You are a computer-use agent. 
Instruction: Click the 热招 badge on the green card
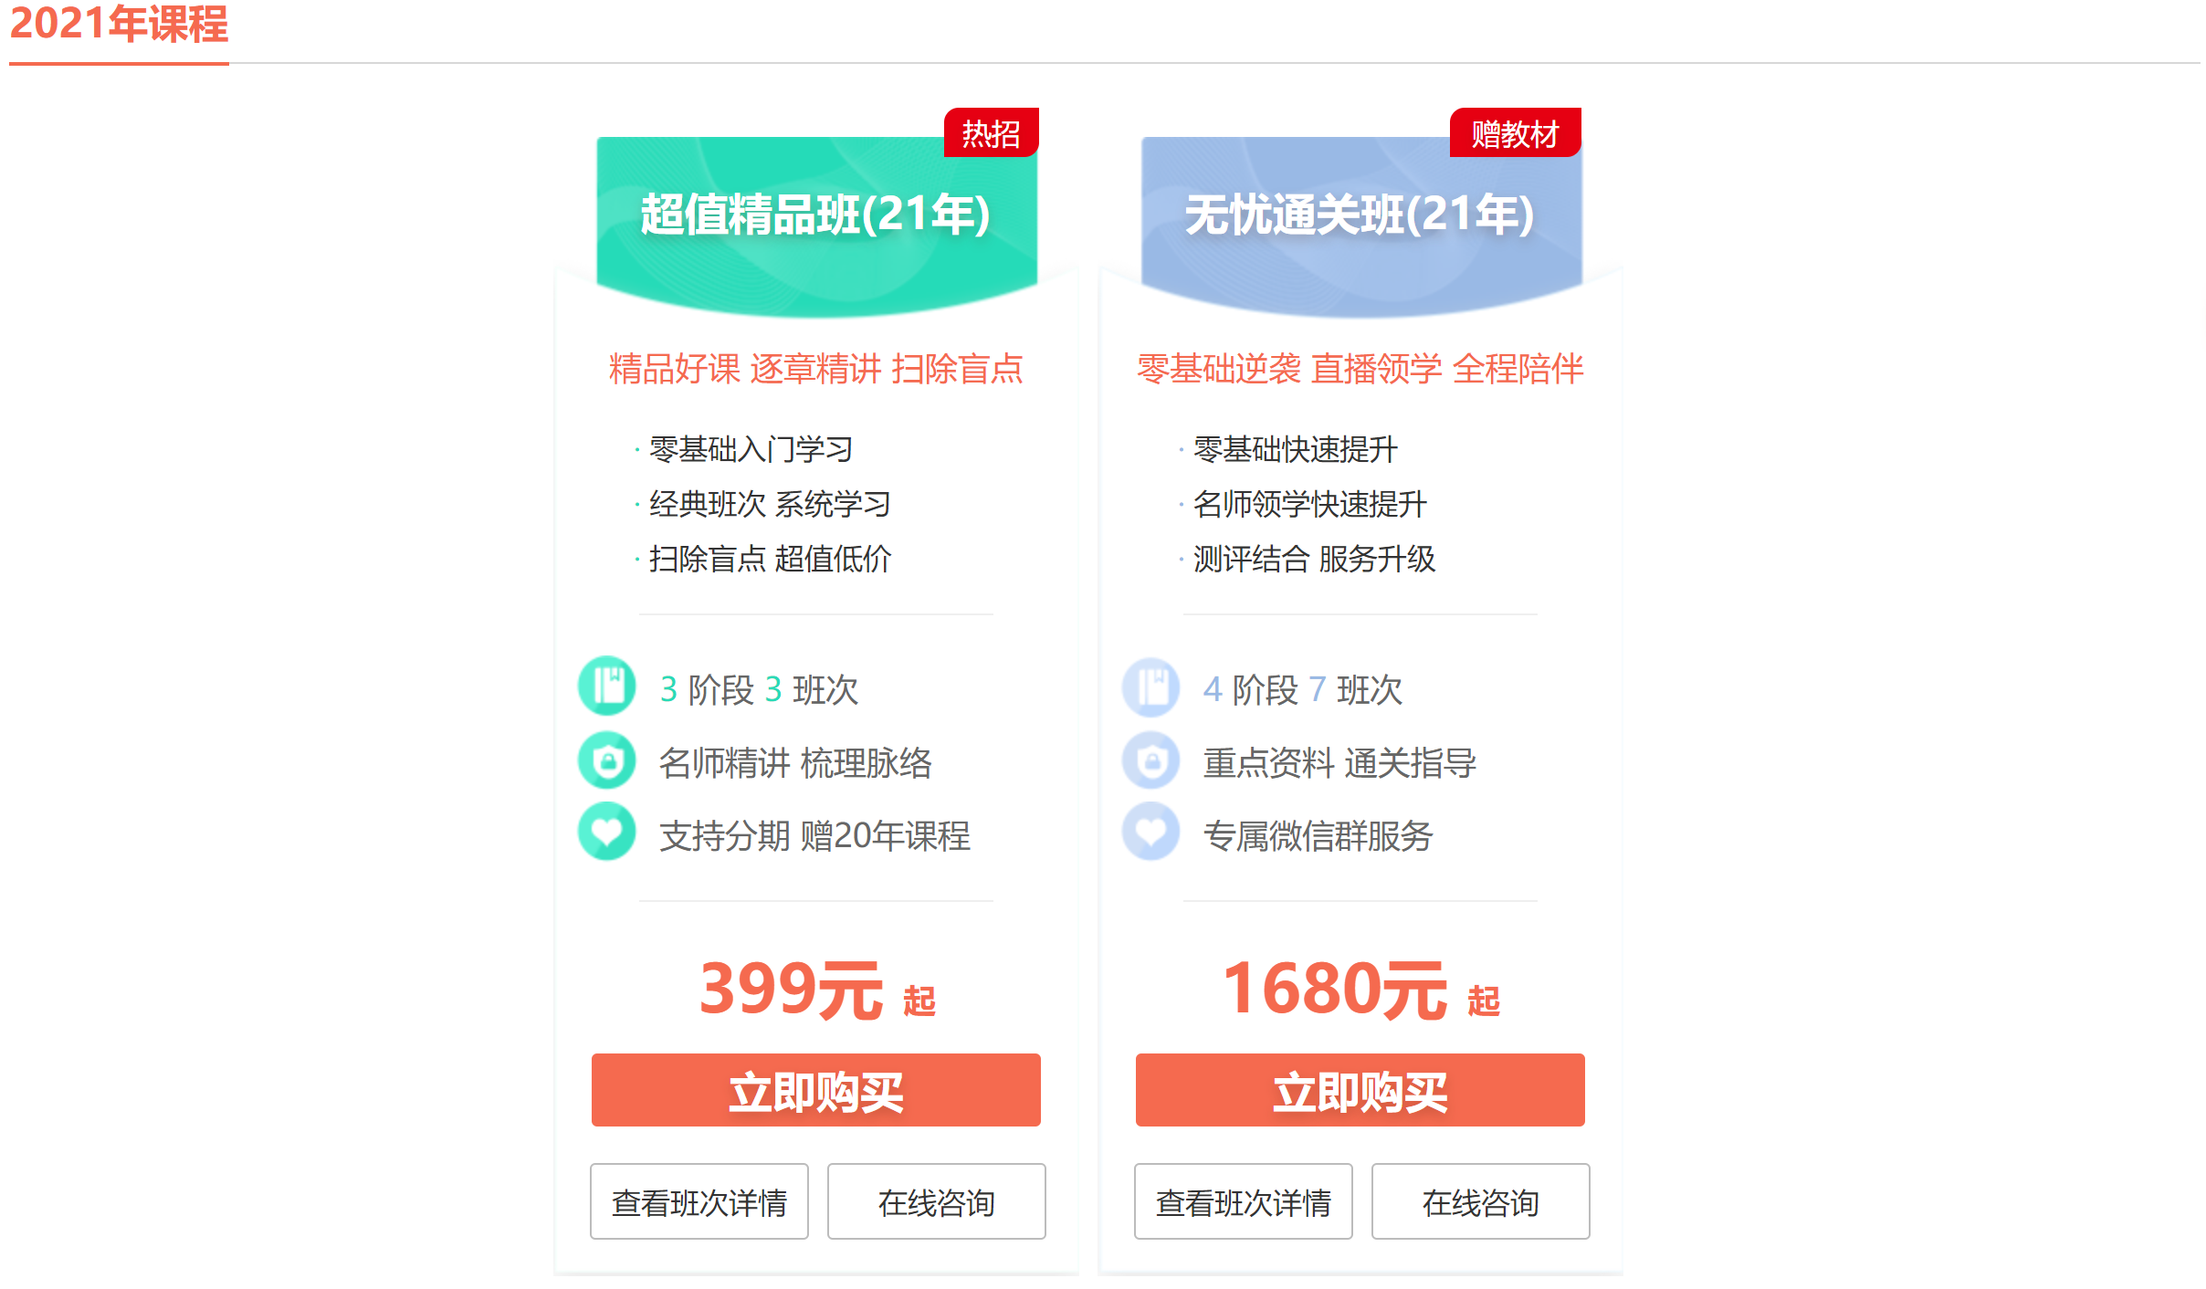(x=992, y=132)
